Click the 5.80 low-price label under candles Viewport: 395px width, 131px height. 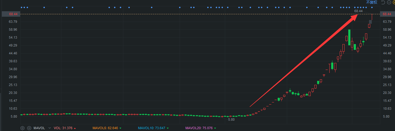pyautogui.click(x=232, y=120)
